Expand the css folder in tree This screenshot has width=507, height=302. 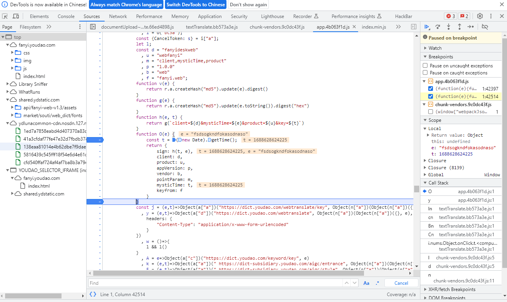pos(13,53)
